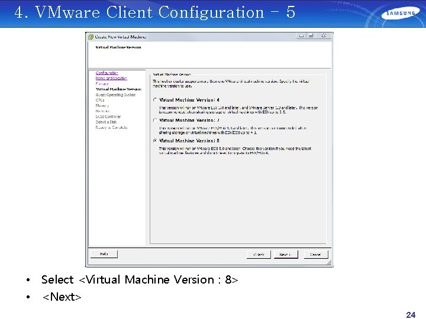Close the Create New Virtual Machine window
Image resolution: width=426 pixels, height=319 pixels.
coord(323,35)
